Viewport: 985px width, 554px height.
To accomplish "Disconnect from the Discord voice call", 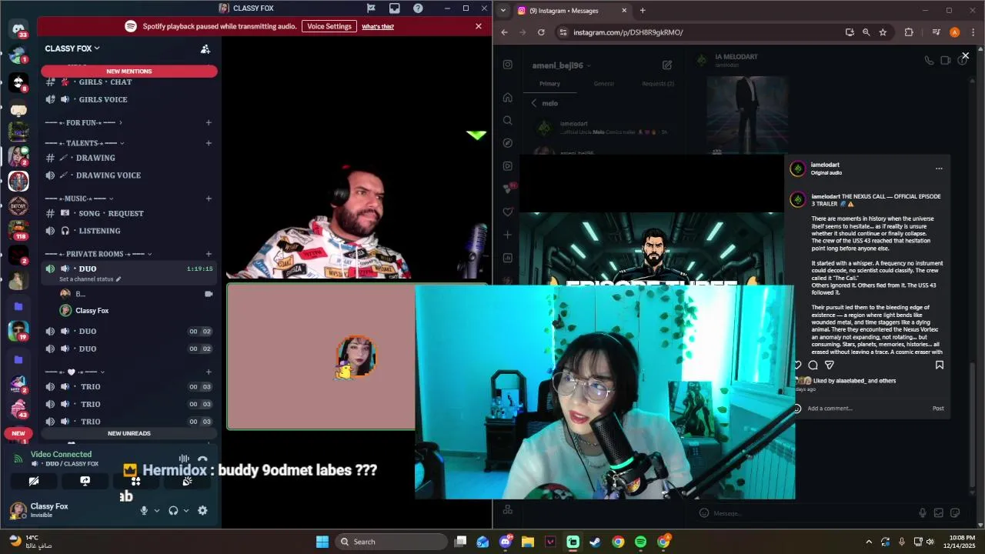I will (202, 459).
